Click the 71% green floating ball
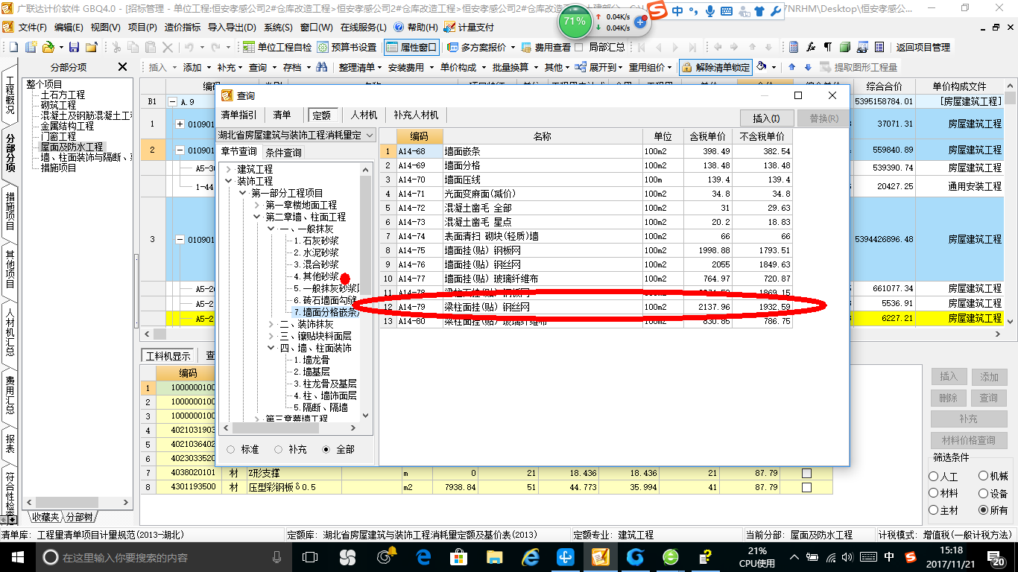 pos(575,22)
